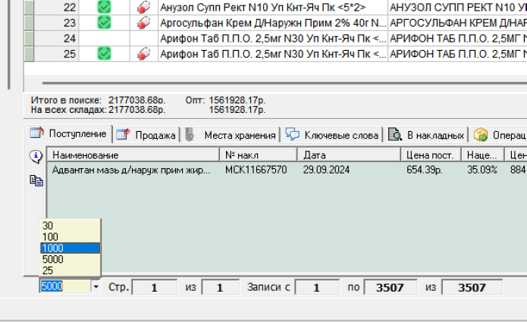Image resolution: width=527 pixels, height=322 pixels.
Task: Switch to the Продажа tab
Action: tap(147, 135)
